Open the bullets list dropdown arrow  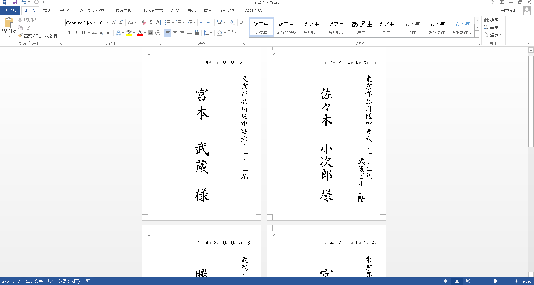point(173,22)
